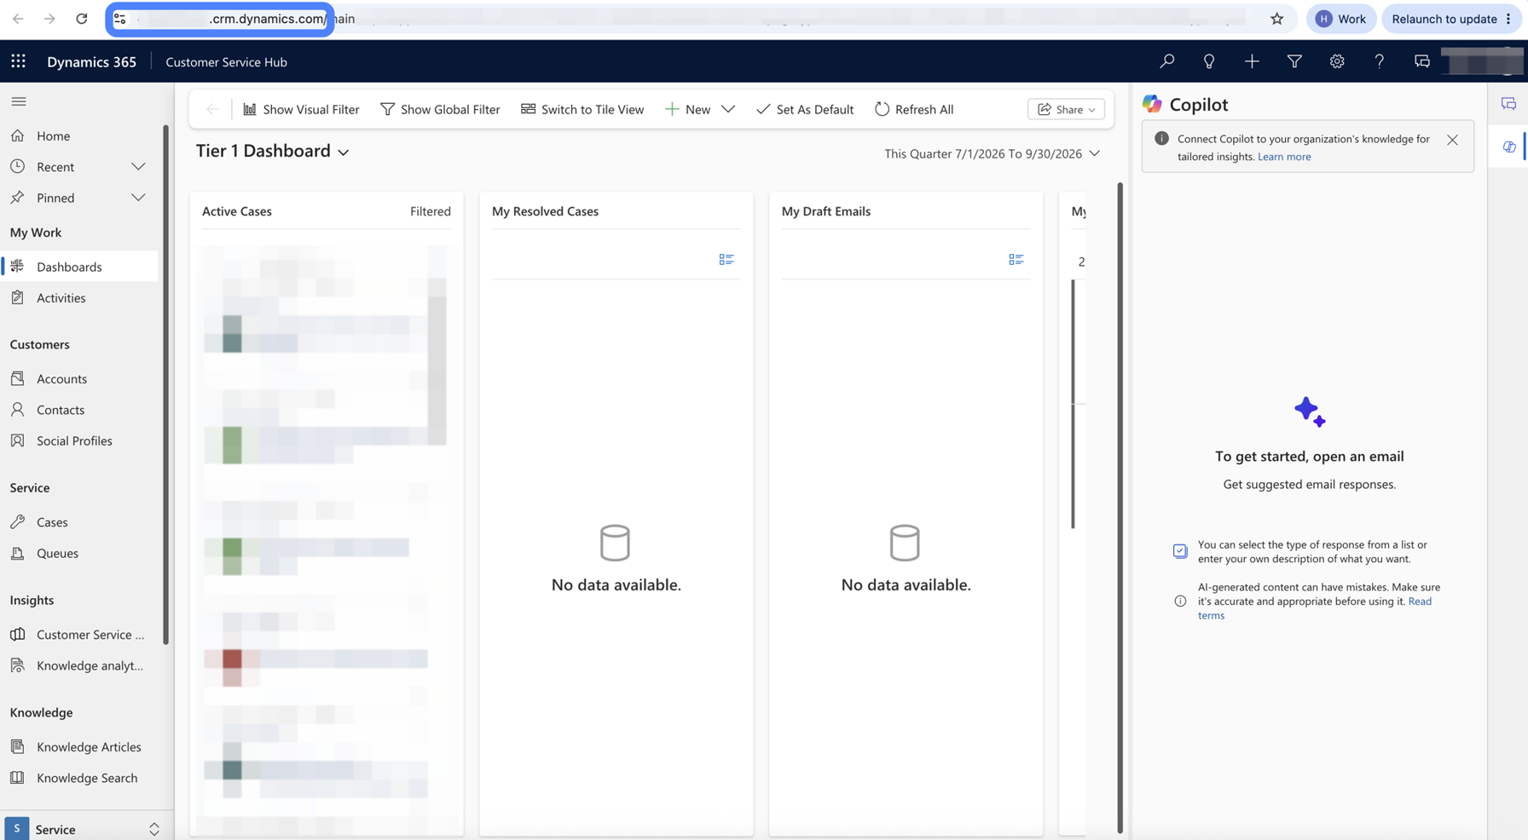This screenshot has height=840, width=1528.
Task: Open the browser three-dot menu
Action: (x=1508, y=19)
